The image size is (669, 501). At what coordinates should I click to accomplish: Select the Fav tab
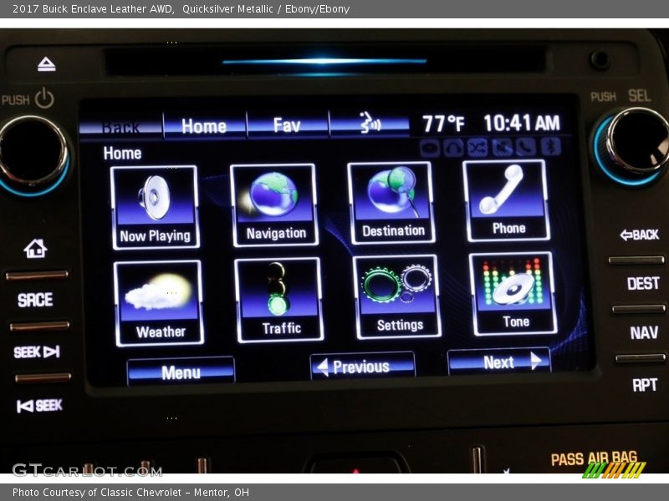[287, 124]
